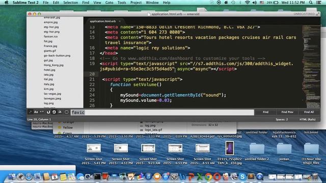This screenshot has width=326, height=183.
Task: Select the application.html.erb tab
Action: click(103, 21)
